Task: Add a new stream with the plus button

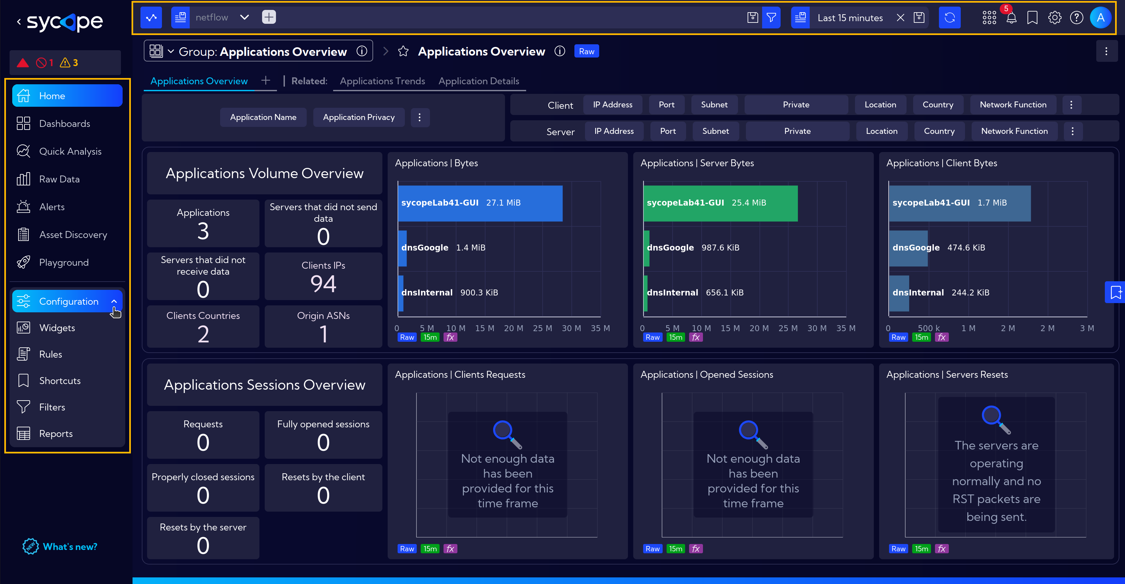Action: (x=269, y=18)
